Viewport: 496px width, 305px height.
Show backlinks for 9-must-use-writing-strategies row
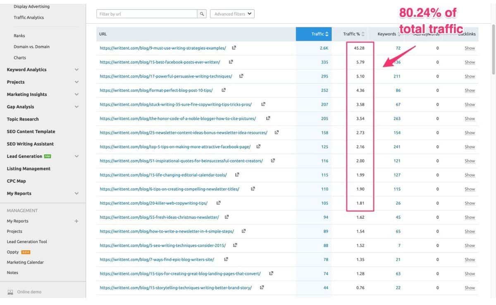[x=470, y=48]
